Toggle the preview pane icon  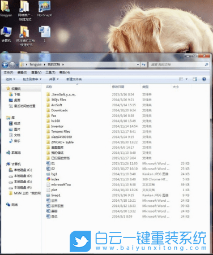pyautogui.click(x=195, y=79)
